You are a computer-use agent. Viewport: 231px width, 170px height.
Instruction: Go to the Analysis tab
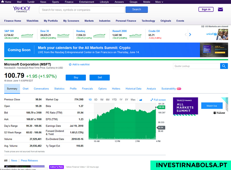coord(151,89)
